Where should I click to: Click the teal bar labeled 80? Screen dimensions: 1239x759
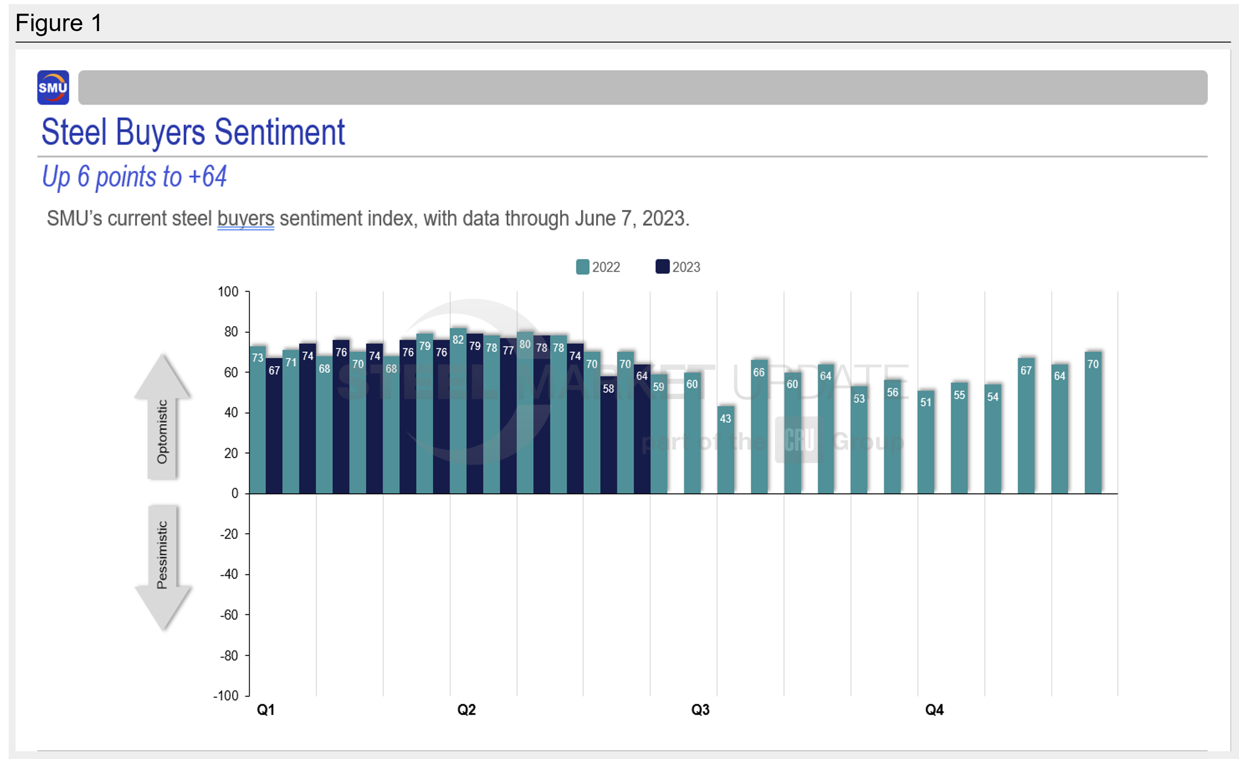pyautogui.click(x=524, y=412)
